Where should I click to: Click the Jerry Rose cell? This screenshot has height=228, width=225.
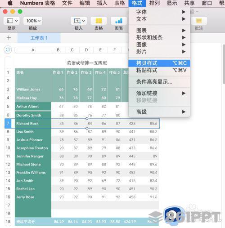(33, 197)
